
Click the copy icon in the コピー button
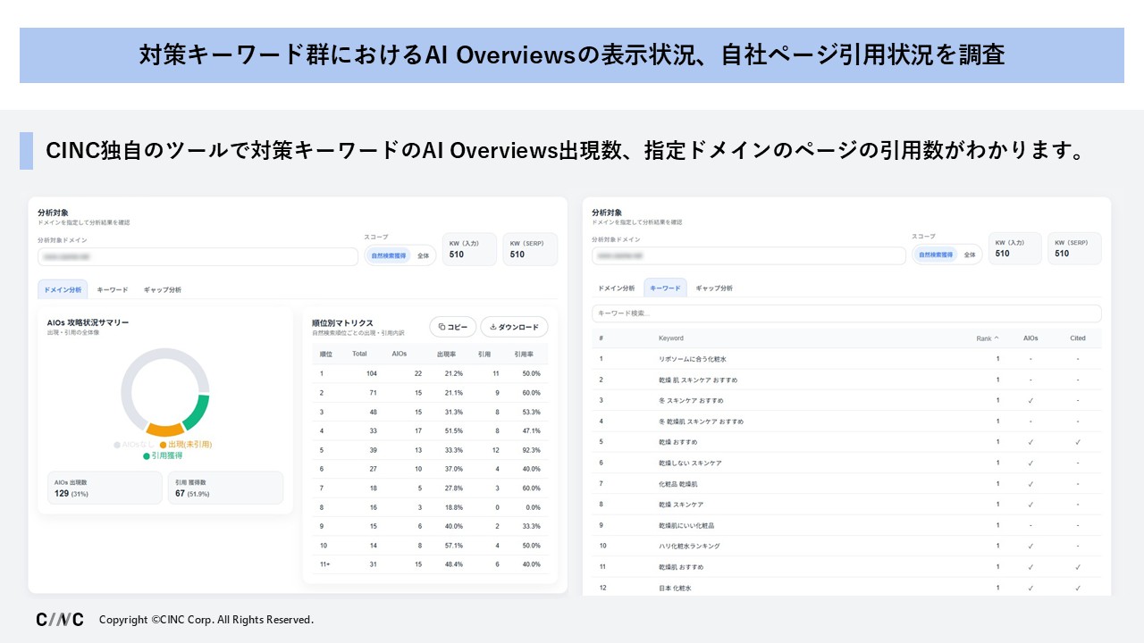(x=442, y=327)
